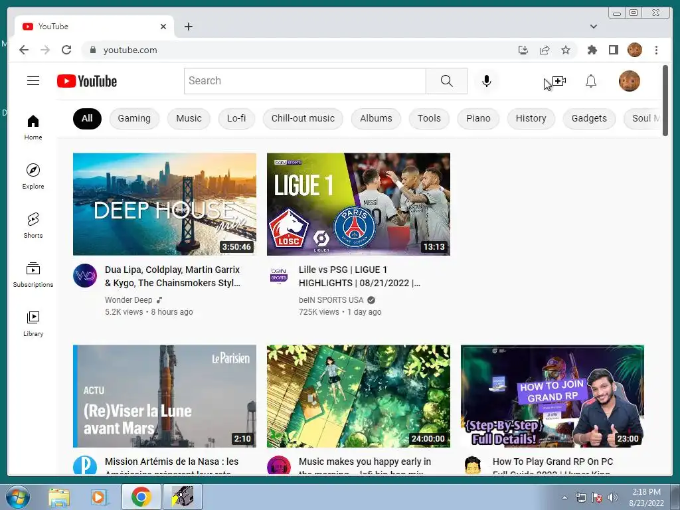This screenshot has width=680, height=510.
Task: Select the History filter chip
Action: [x=531, y=118]
